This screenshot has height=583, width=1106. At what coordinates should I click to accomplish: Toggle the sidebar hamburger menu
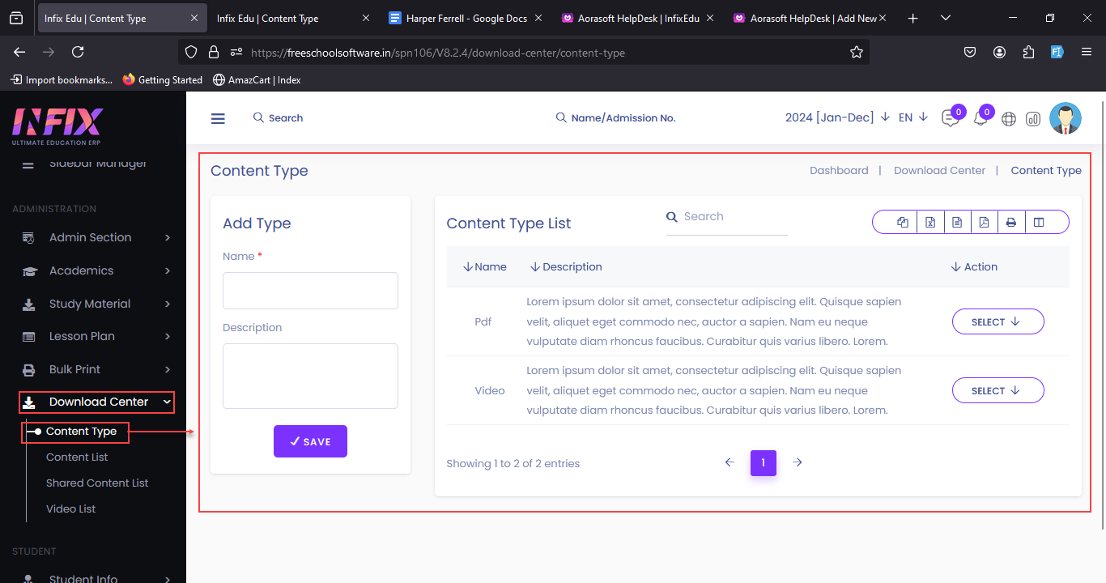(218, 118)
